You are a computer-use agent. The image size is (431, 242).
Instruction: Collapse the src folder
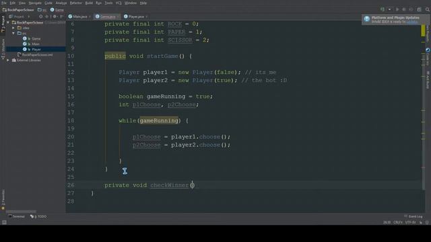point(13,33)
